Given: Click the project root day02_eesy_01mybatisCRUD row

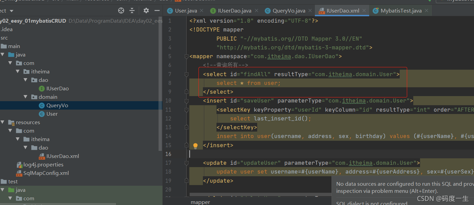Looking at the screenshot, I should (81, 21).
